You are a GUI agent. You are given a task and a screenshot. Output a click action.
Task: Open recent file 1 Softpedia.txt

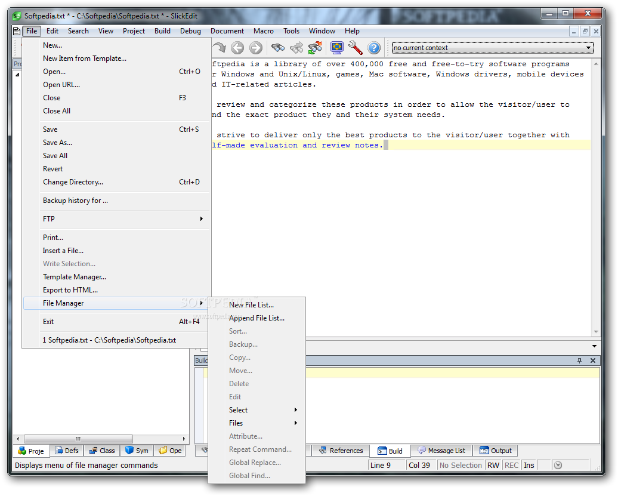pyautogui.click(x=115, y=340)
